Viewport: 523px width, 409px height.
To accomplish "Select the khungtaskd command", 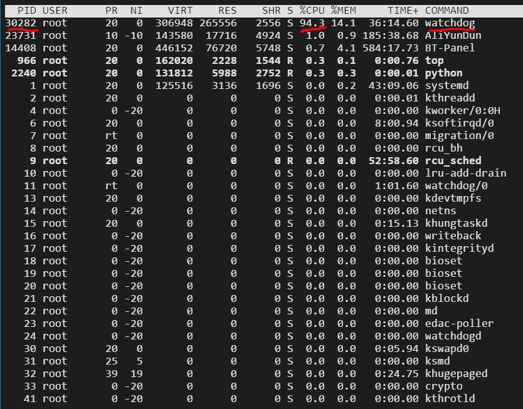I will pyautogui.click(x=457, y=224).
